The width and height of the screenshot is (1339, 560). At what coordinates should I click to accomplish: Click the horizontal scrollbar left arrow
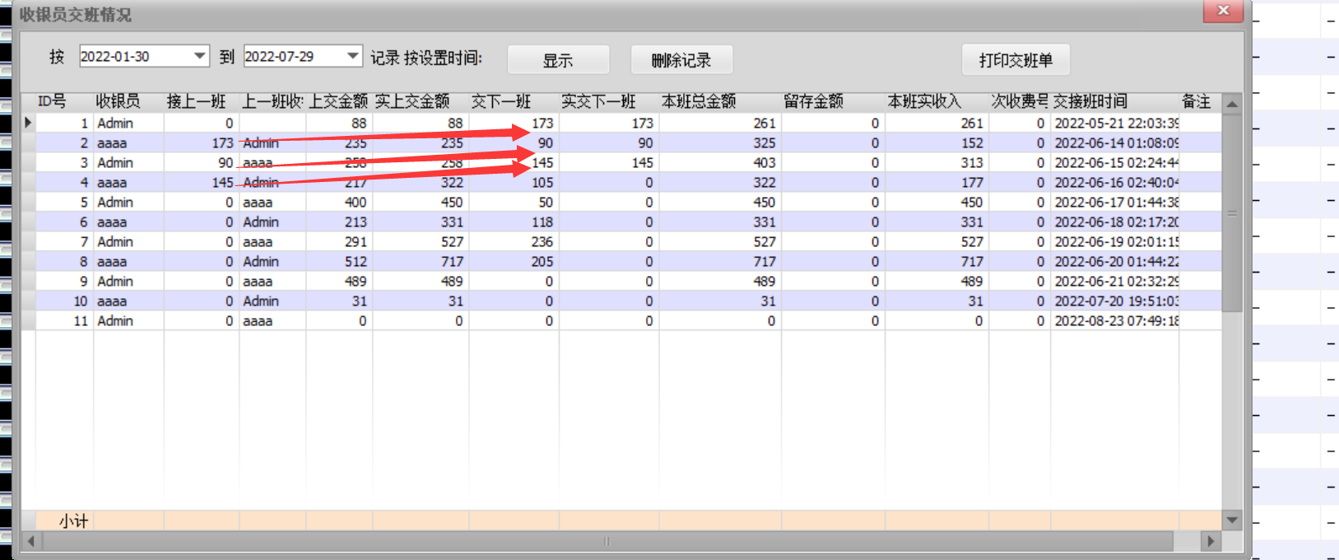30,541
